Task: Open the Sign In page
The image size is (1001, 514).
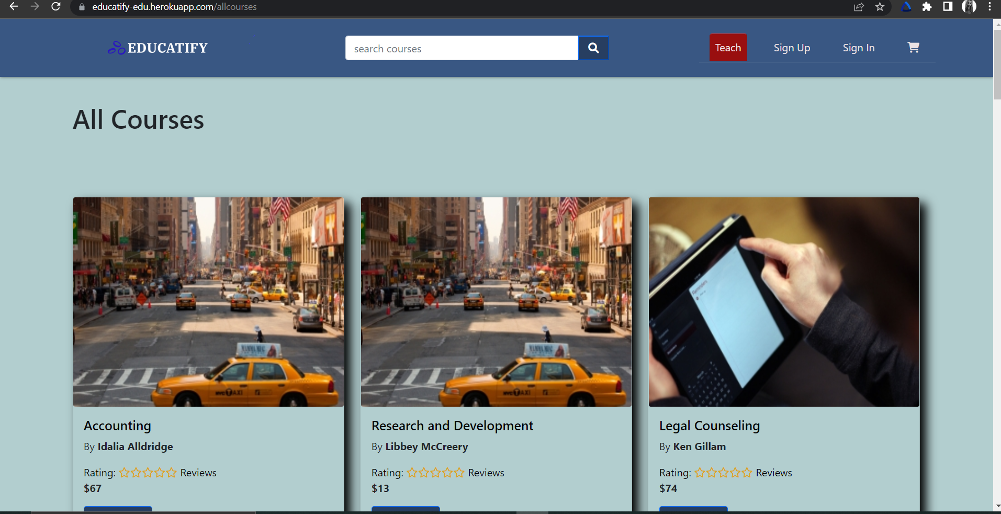Action: point(858,47)
